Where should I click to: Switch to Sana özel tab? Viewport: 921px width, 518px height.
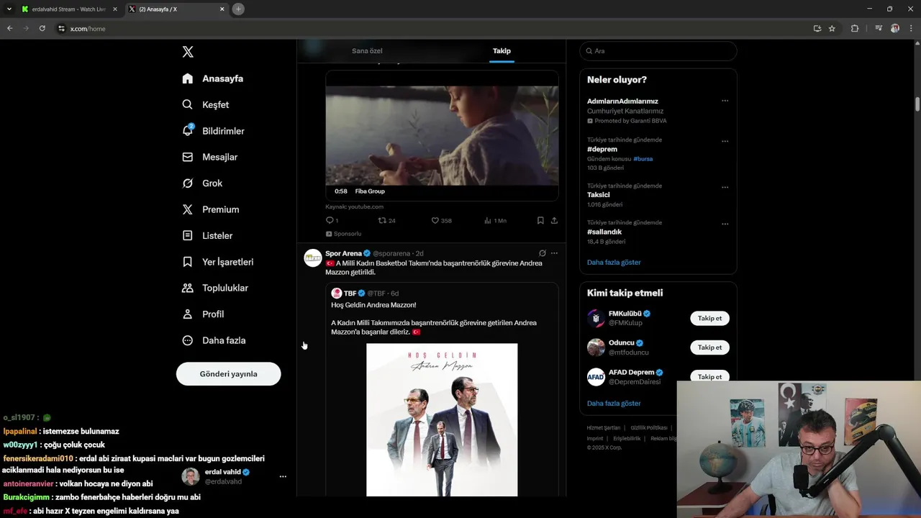367,51
